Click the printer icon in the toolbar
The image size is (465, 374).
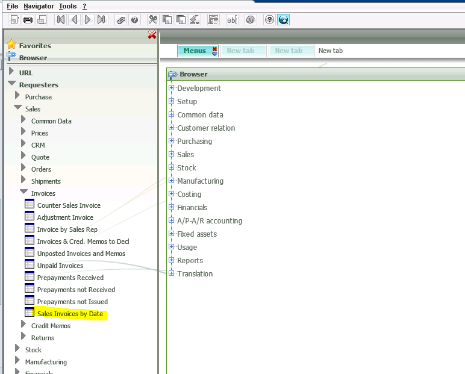click(x=28, y=20)
